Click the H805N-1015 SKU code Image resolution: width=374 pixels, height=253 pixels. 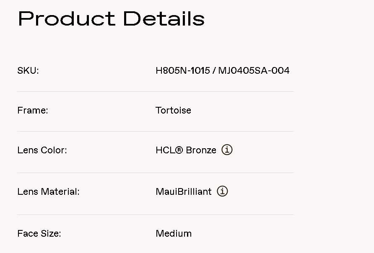[182, 71]
